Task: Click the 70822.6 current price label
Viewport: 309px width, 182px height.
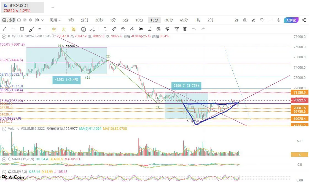Action: 300,100
